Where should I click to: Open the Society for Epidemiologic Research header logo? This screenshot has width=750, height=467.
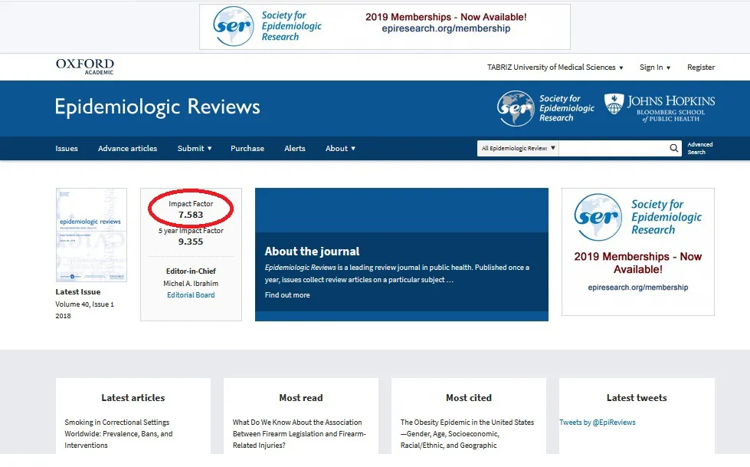[545, 108]
